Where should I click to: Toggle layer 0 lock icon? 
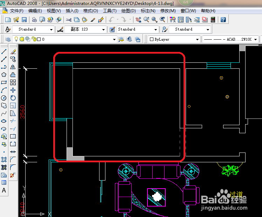[34, 39]
